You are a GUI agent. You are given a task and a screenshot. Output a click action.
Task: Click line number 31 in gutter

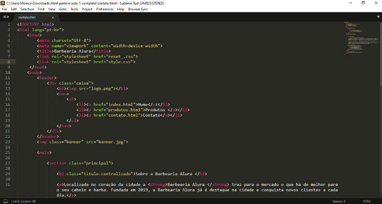click(8, 185)
